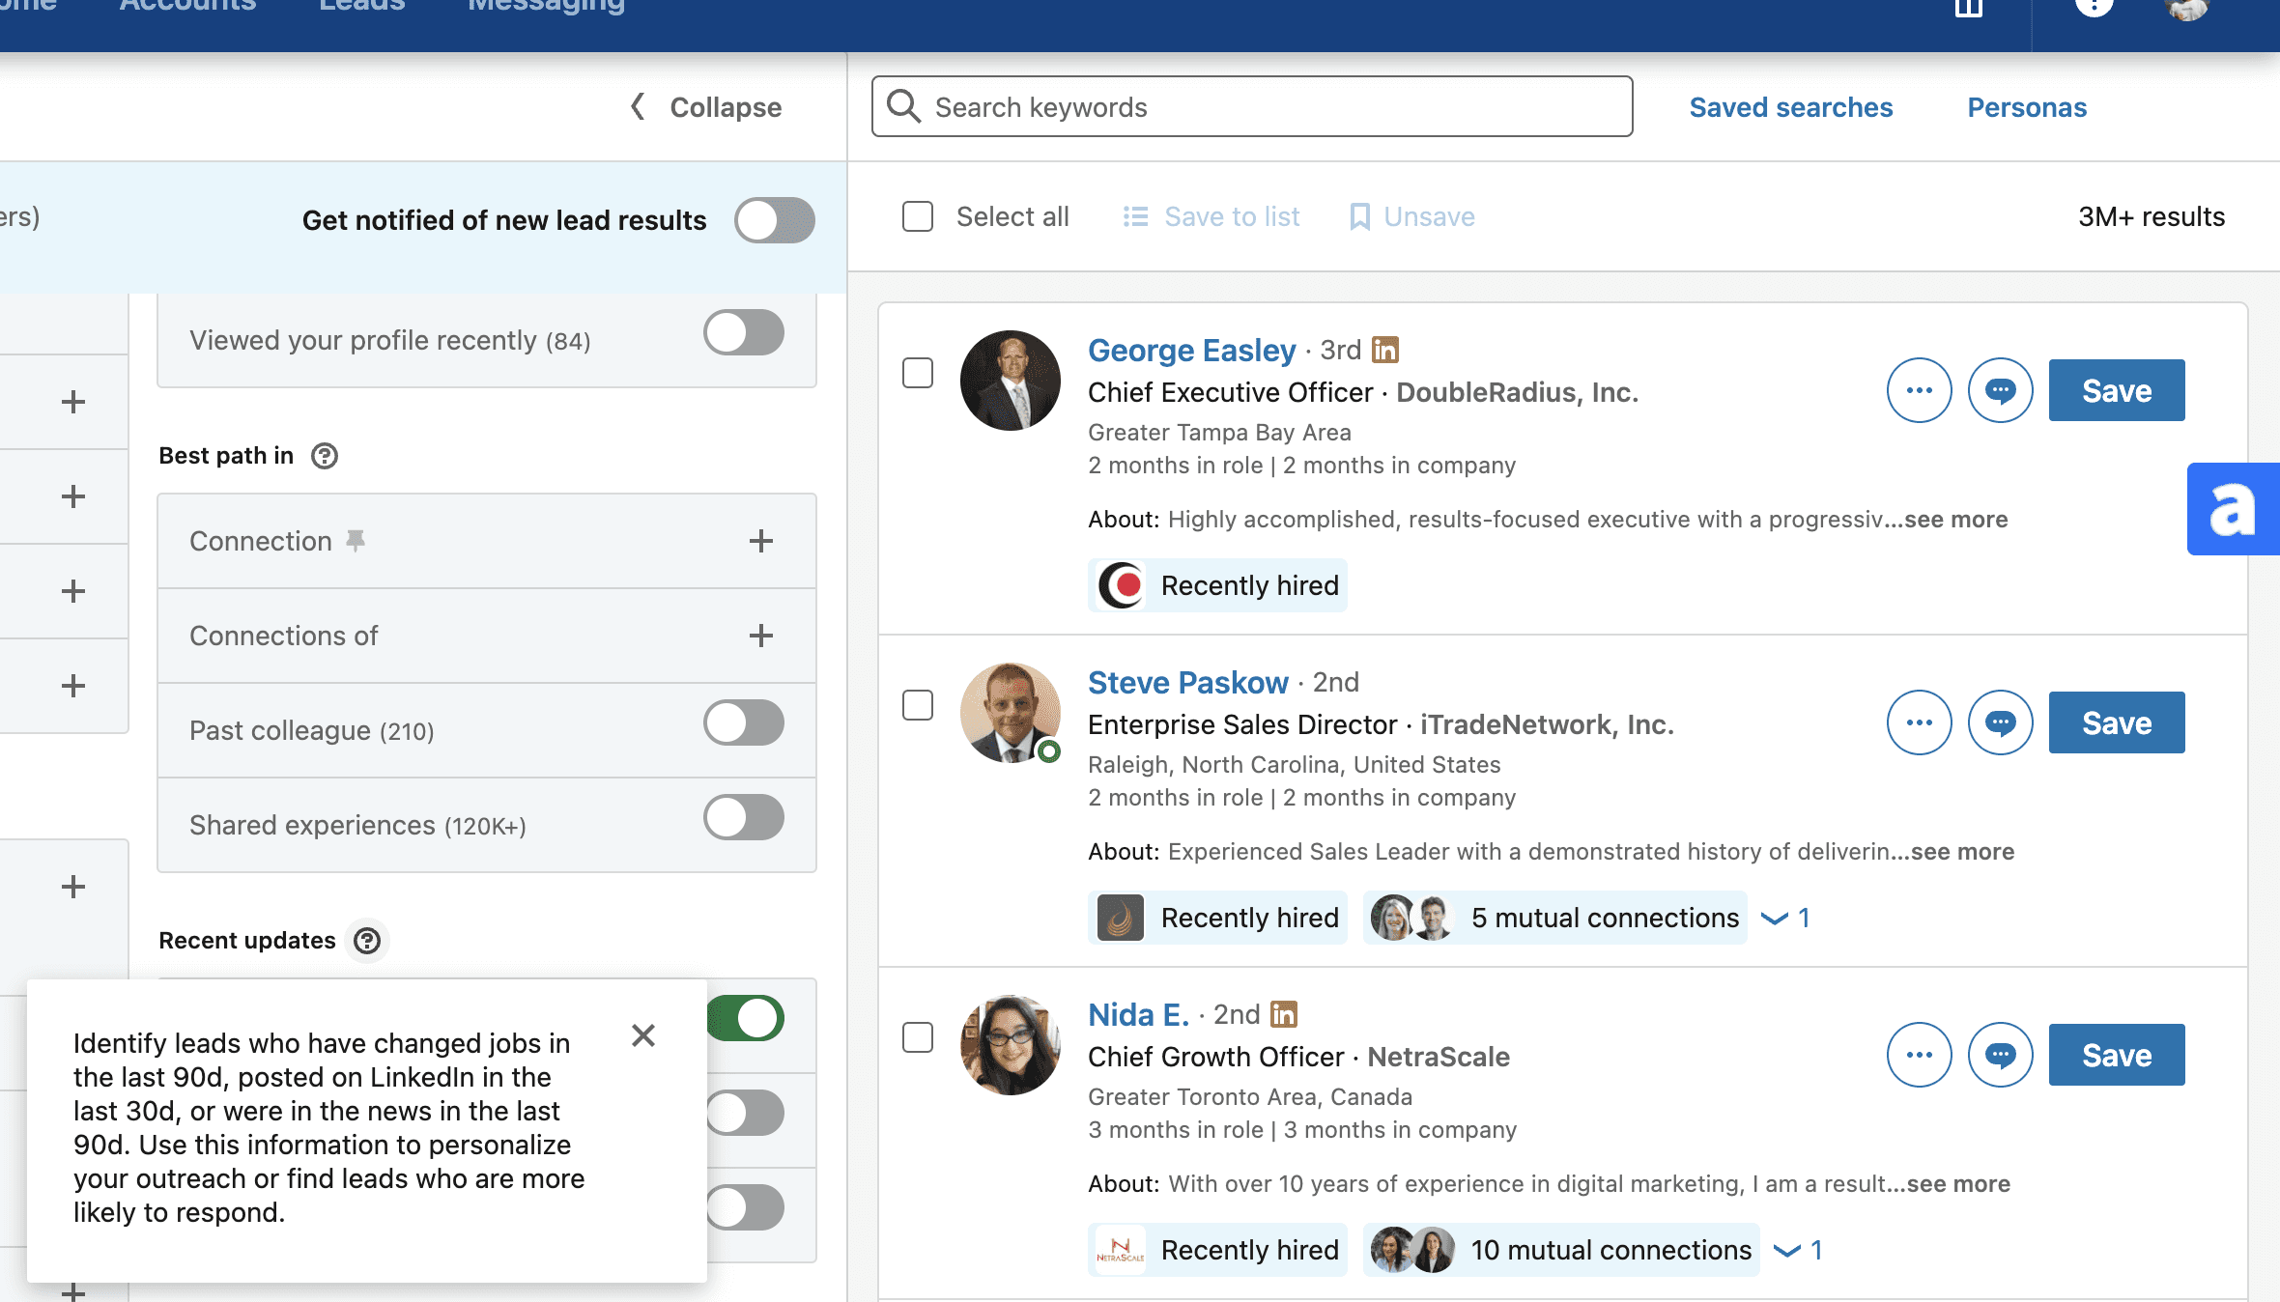Image resolution: width=2280 pixels, height=1302 pixels.
Task: Check the Select all checkbox
Action: [918, 216]
